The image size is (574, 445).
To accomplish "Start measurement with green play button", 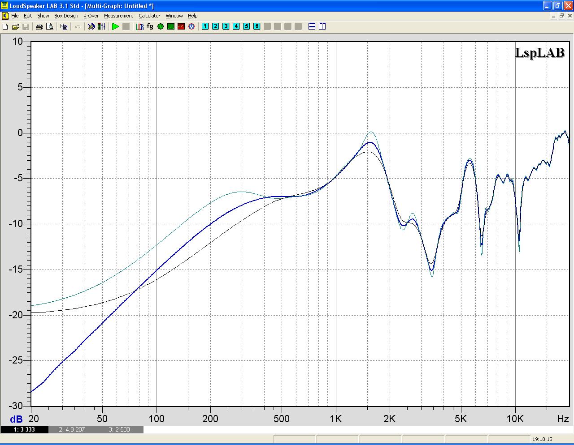I will [115, 27].
